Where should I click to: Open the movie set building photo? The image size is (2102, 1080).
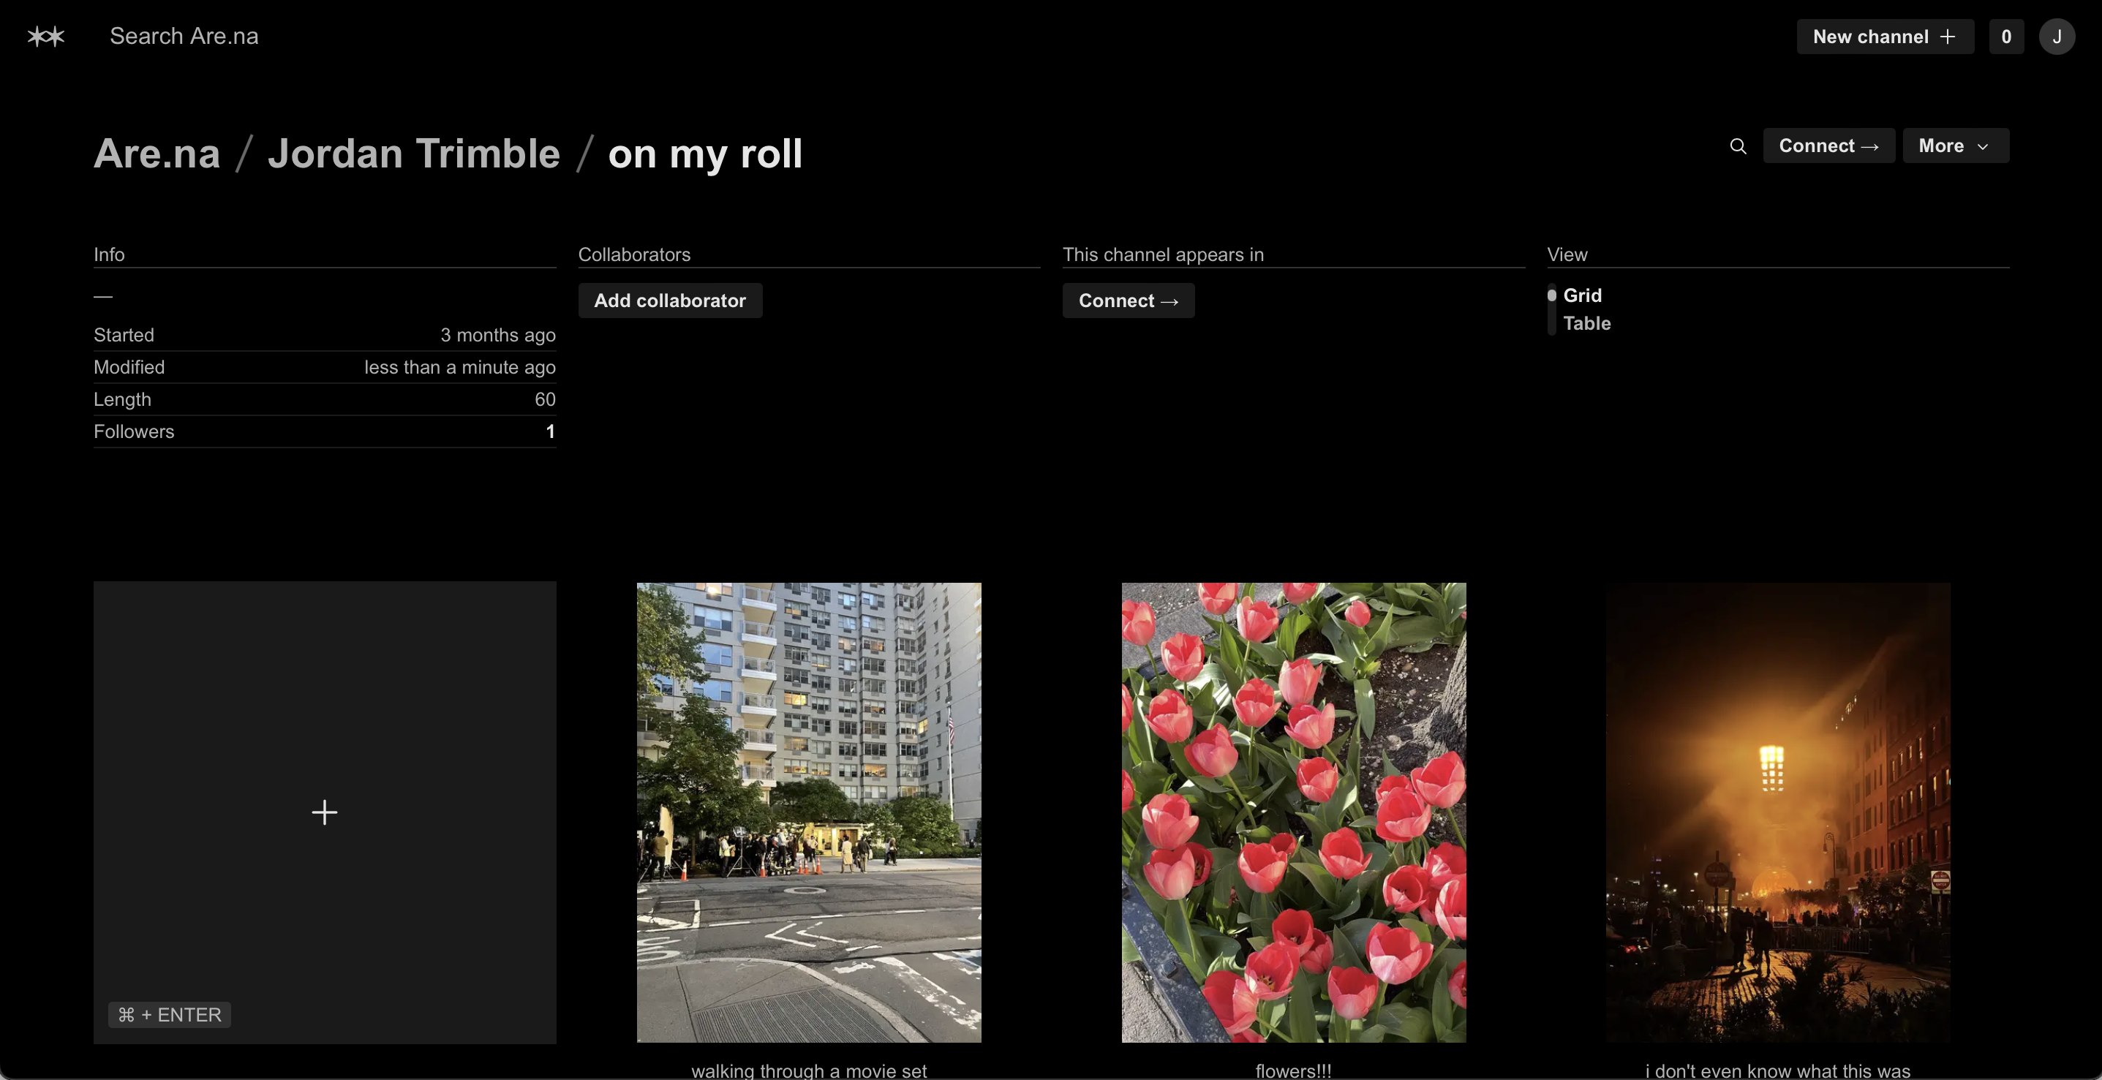tap(809, 812)
